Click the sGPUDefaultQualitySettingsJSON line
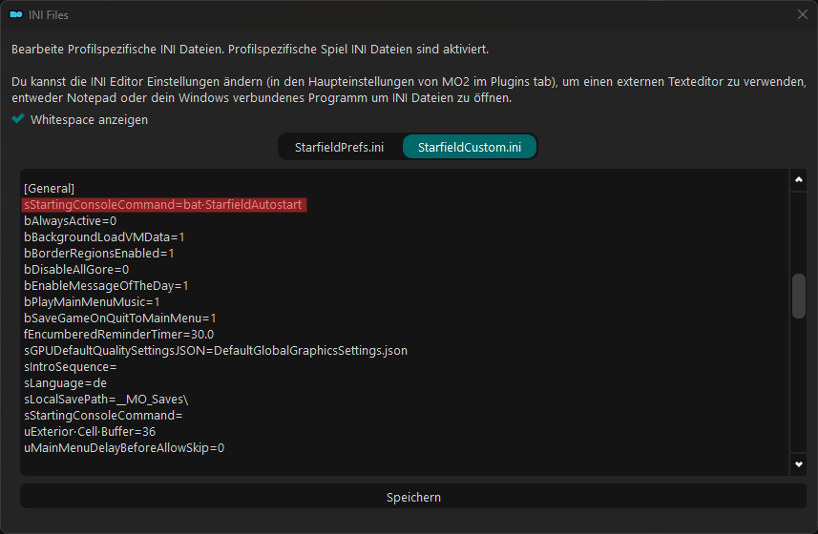This screenshot has width=818, height=534. tap(216, 351)
